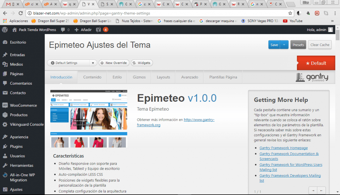Click the page vertical scrollbar thumb
This screenshot has height=195, width=340.
pos(338,35)
